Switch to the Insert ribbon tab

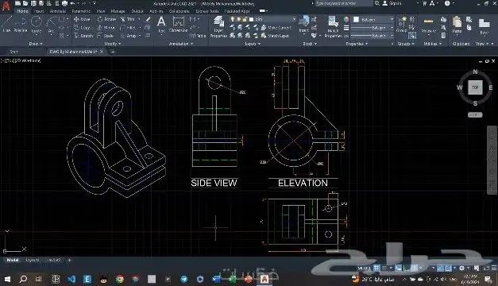click(39, 11)
